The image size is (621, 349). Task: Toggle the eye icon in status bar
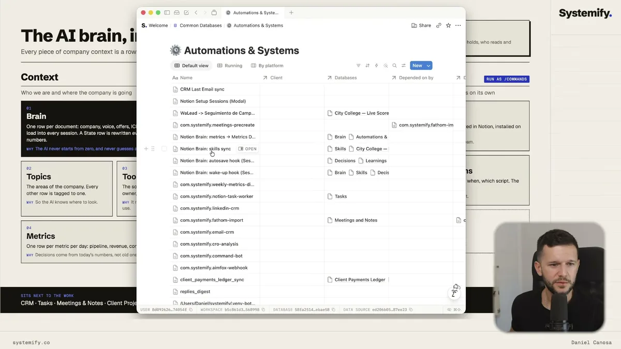click(x=449, y=310)
